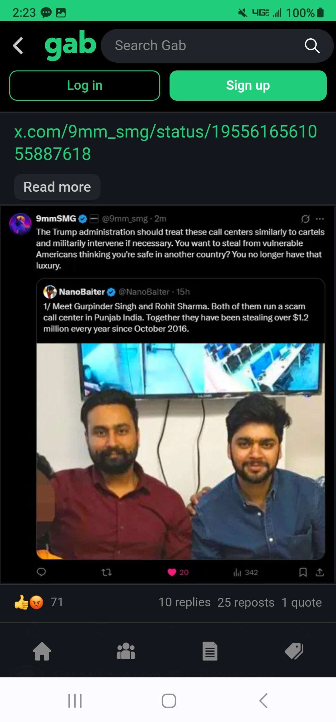View the 10 replies list
The image size is (336, 722).
(x=184, y=602)
